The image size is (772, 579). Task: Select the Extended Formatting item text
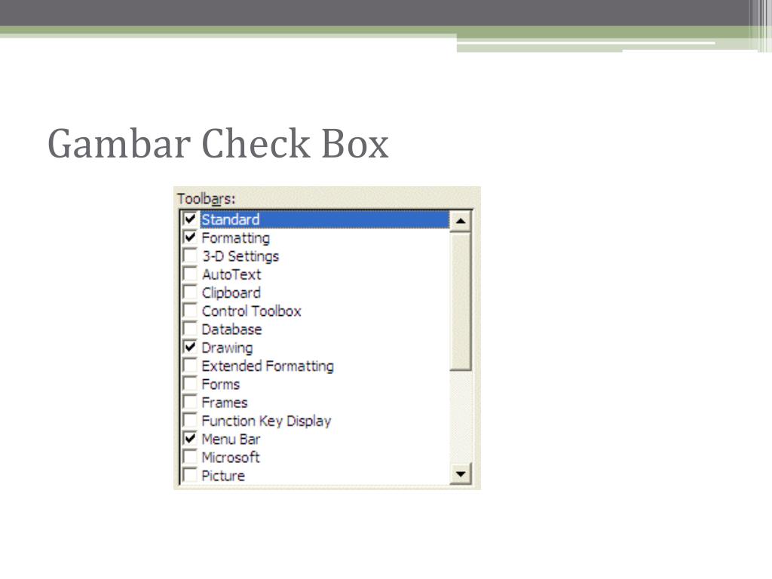pyautogui.click(x=268, y=366)
